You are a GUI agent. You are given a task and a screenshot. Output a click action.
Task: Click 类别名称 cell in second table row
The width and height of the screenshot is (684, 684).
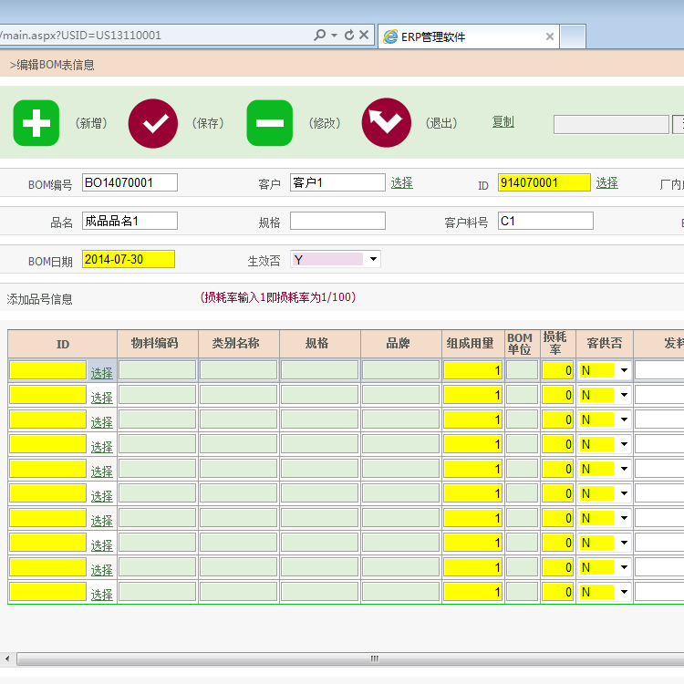point(239,395)
